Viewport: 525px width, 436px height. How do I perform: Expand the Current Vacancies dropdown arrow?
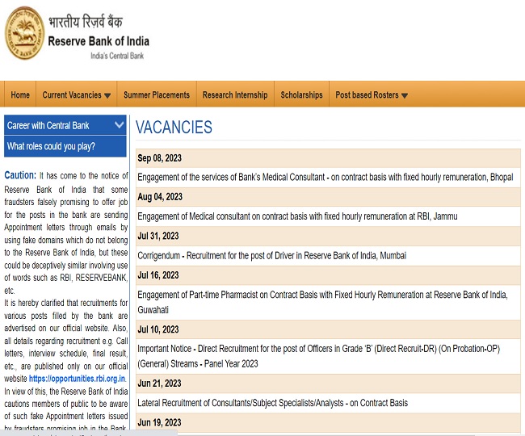pos(107,95)
